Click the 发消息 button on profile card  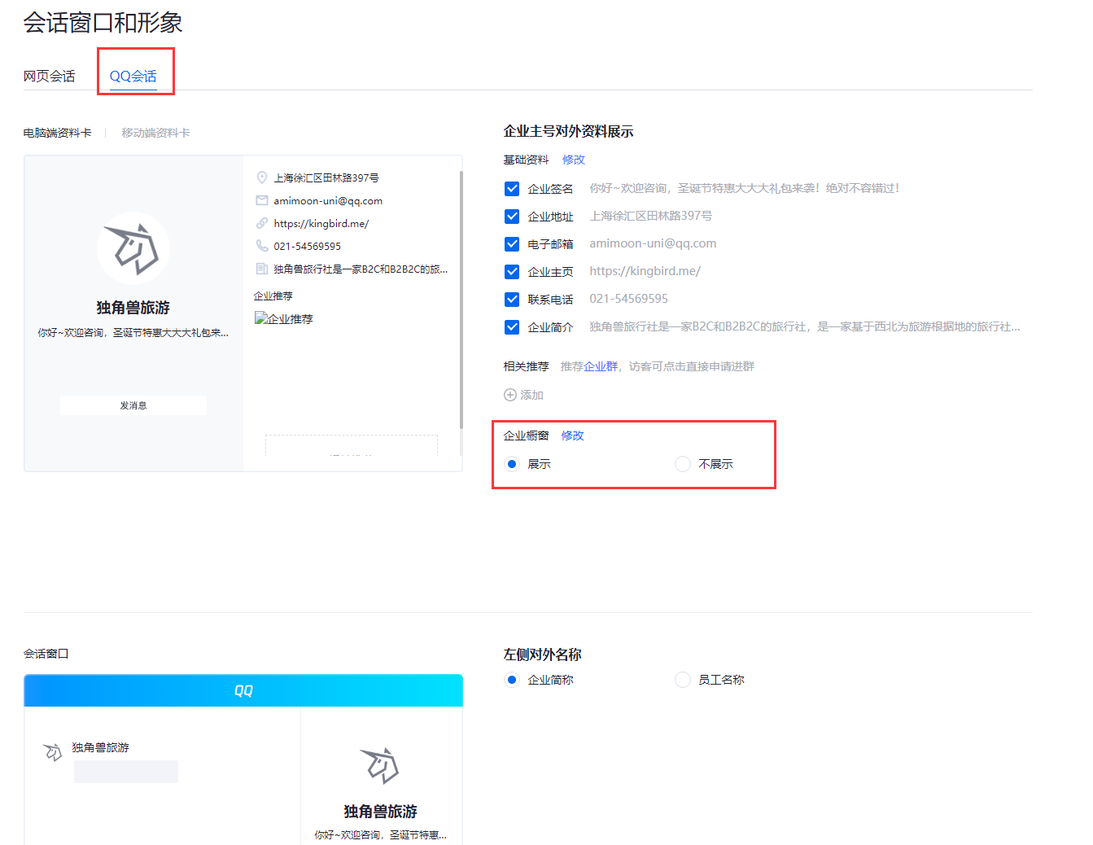133,405
